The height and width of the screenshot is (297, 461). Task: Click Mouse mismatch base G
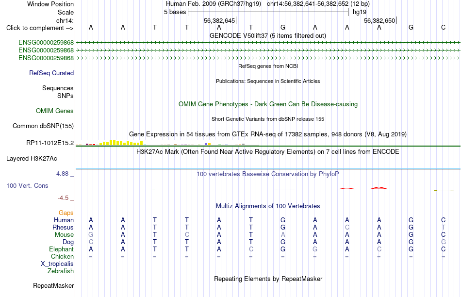click(x=91, y=235)
